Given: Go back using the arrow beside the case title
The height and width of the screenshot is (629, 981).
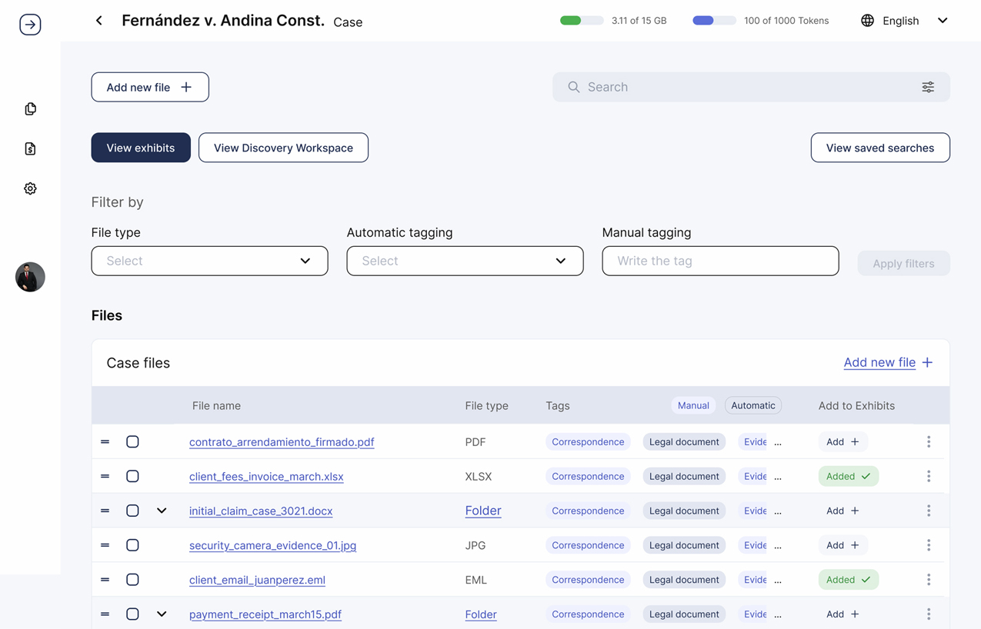Looking at the screenshot, I should [x=99, y=21].
